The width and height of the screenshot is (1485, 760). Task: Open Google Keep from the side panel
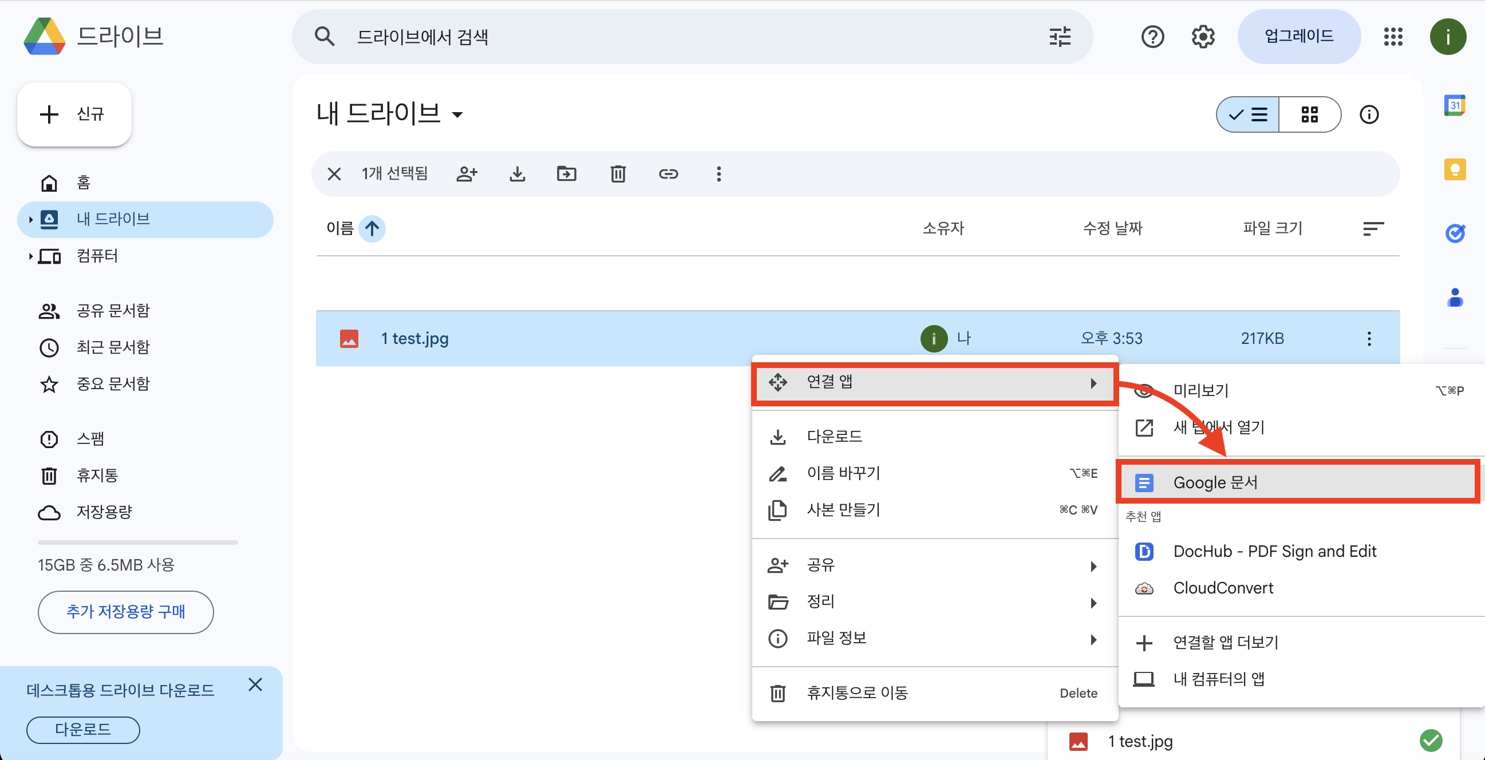[x=1455, y=169]
